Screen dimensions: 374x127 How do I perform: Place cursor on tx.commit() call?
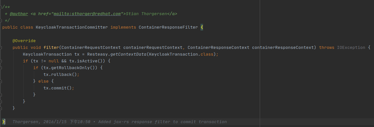[x=59, y=88]
